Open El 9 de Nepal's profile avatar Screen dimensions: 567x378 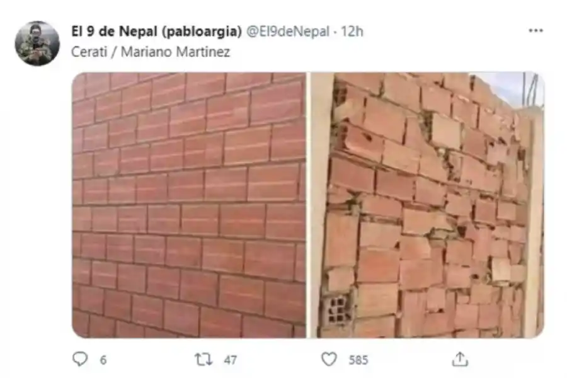[37, 43]
